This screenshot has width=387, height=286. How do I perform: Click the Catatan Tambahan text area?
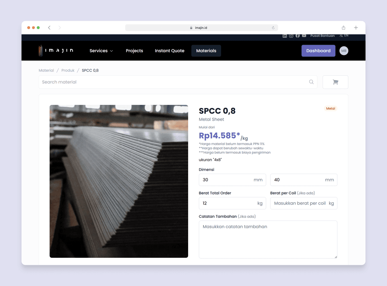[x=268, y=239]
